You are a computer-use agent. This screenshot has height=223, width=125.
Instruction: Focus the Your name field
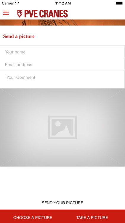(62, 52)
